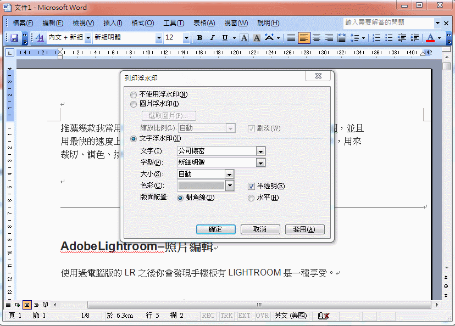
Task: Toggle OVR overtype mode in status bar
Action: [262, 316]
